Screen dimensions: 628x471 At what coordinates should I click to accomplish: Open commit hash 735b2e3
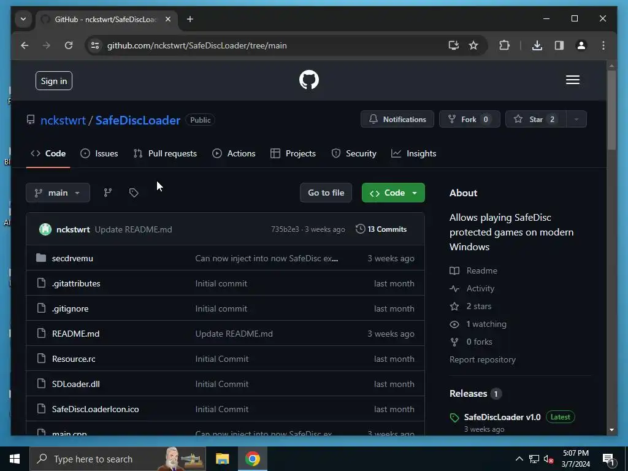[285, 229]
